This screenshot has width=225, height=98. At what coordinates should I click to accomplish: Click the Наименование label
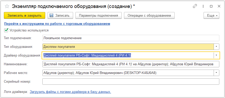coord(16,64)
